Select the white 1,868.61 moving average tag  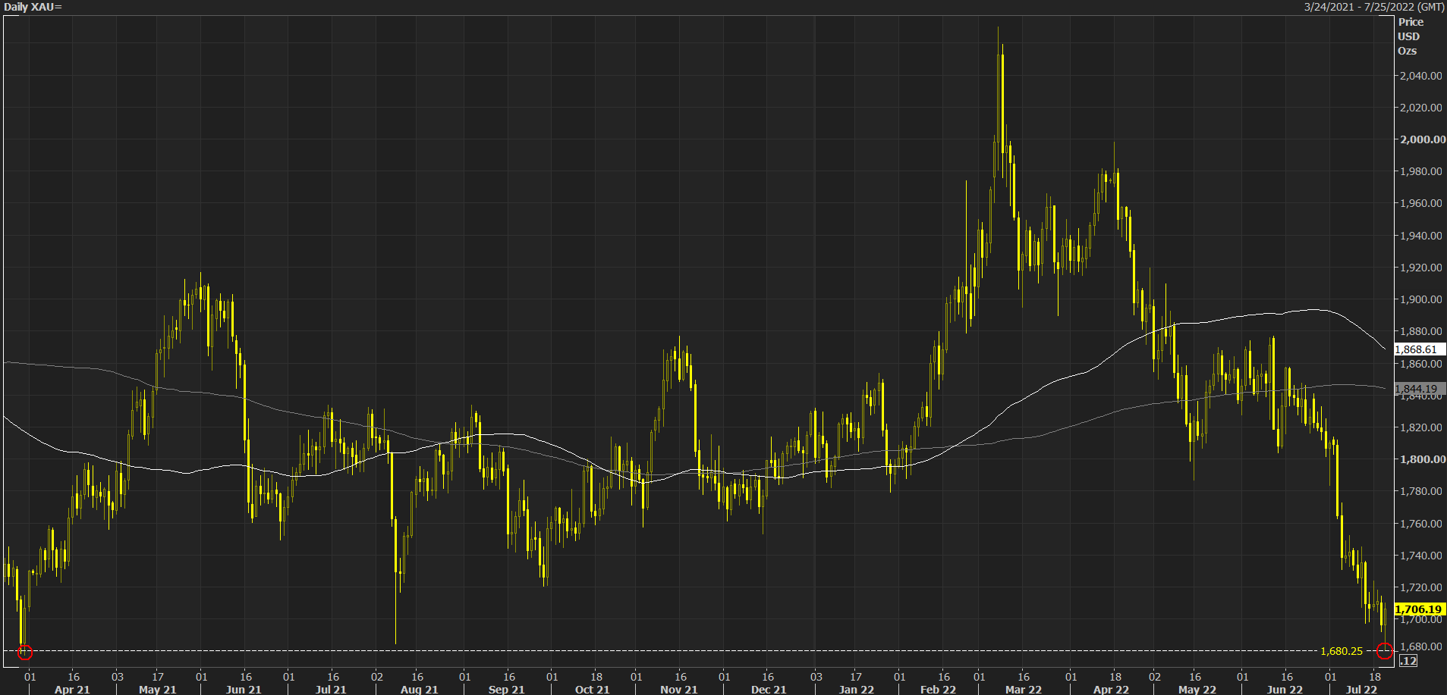pyautogui.click(x=1418, y=349)
